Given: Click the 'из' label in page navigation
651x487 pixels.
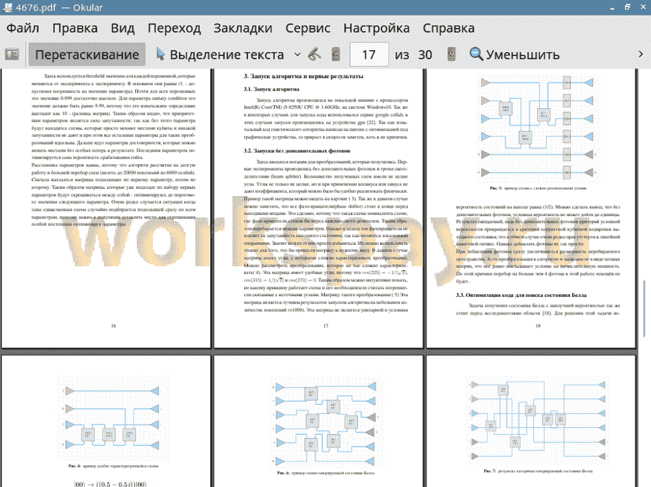Looking at the screenshot, I should click(402, 55).
